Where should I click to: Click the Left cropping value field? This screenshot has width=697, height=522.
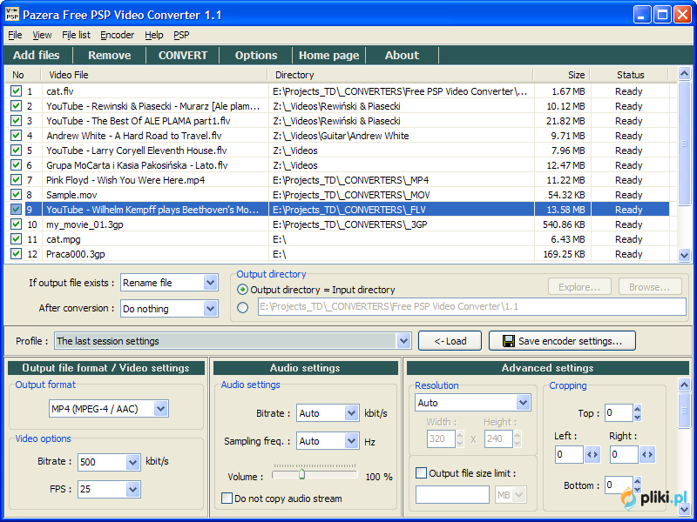[x=569, y=454]
